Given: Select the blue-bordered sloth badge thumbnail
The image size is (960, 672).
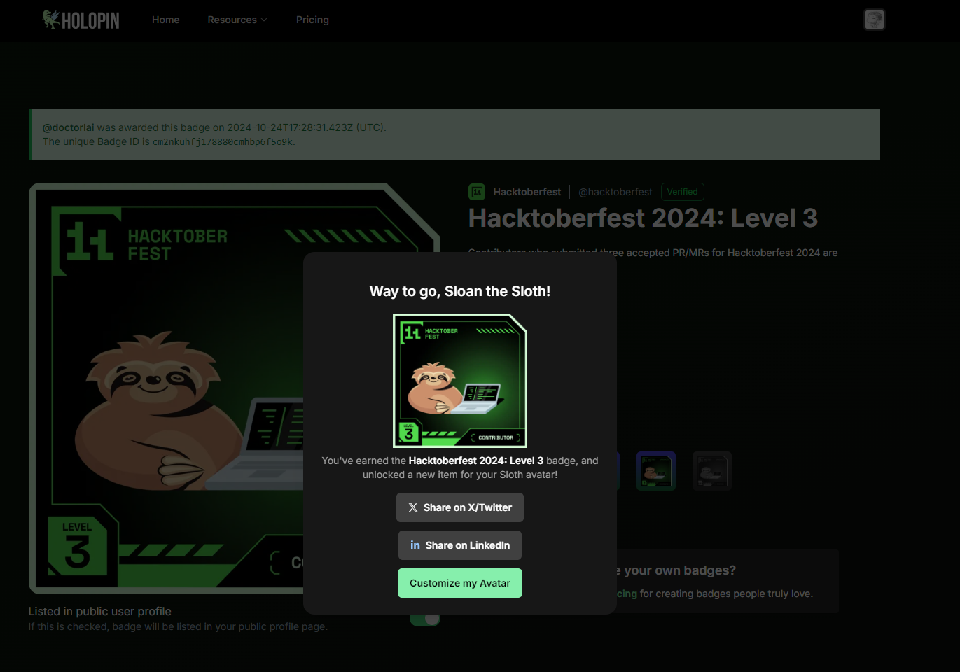Looking at the screenshot, I should click(x=656, y=471).
